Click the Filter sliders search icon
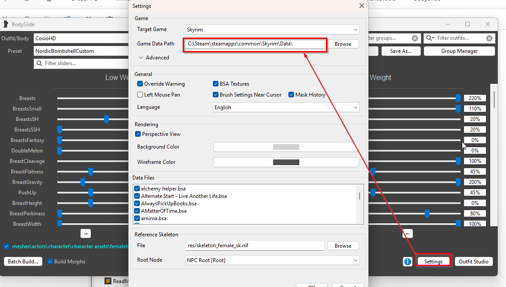Viewport: 506px width, 287px height. tap(39, 63)
